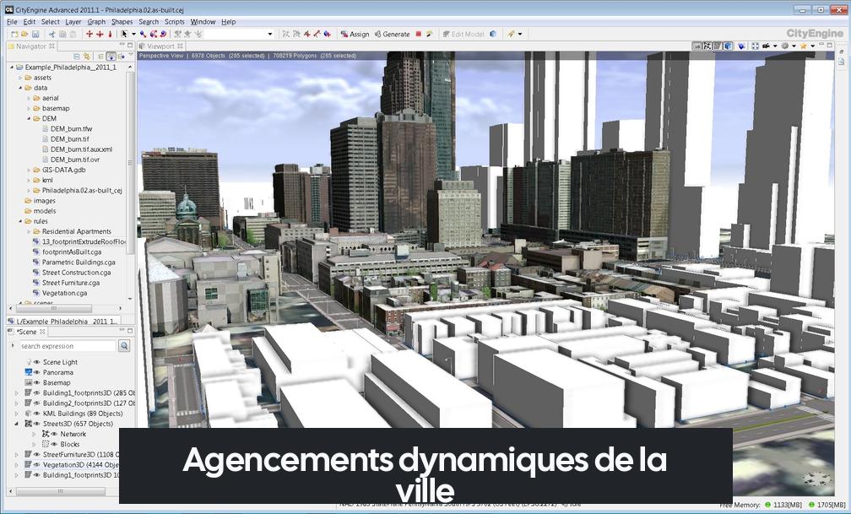
Task: Click the Save disk icon
Action: pyautogui.click(x=35, y=35)
